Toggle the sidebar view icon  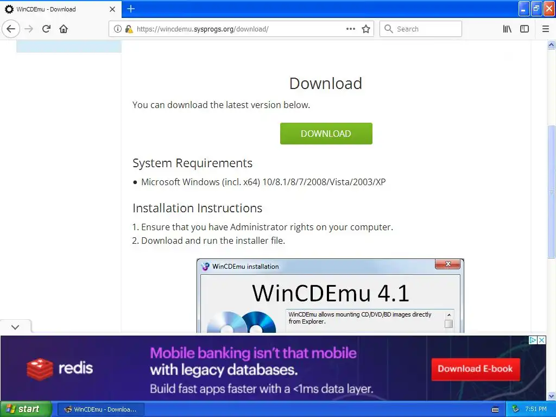tap(525, 29)
